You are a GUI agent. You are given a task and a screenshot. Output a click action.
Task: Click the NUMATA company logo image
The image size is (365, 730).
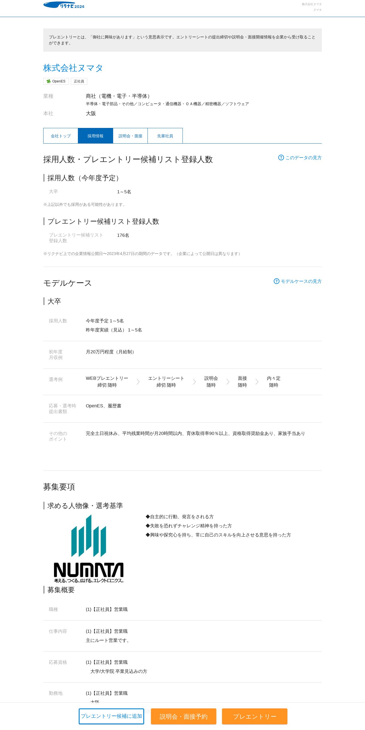click(89, 548)
